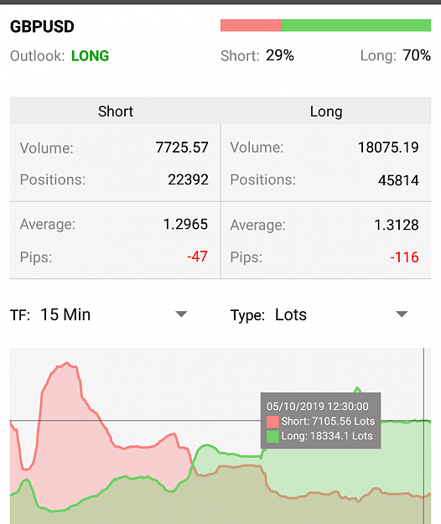This screenshot has width=441, height=524.
Task: Click the chart tooltip date 05/10/2019 12:30:00
Action: 318,407
